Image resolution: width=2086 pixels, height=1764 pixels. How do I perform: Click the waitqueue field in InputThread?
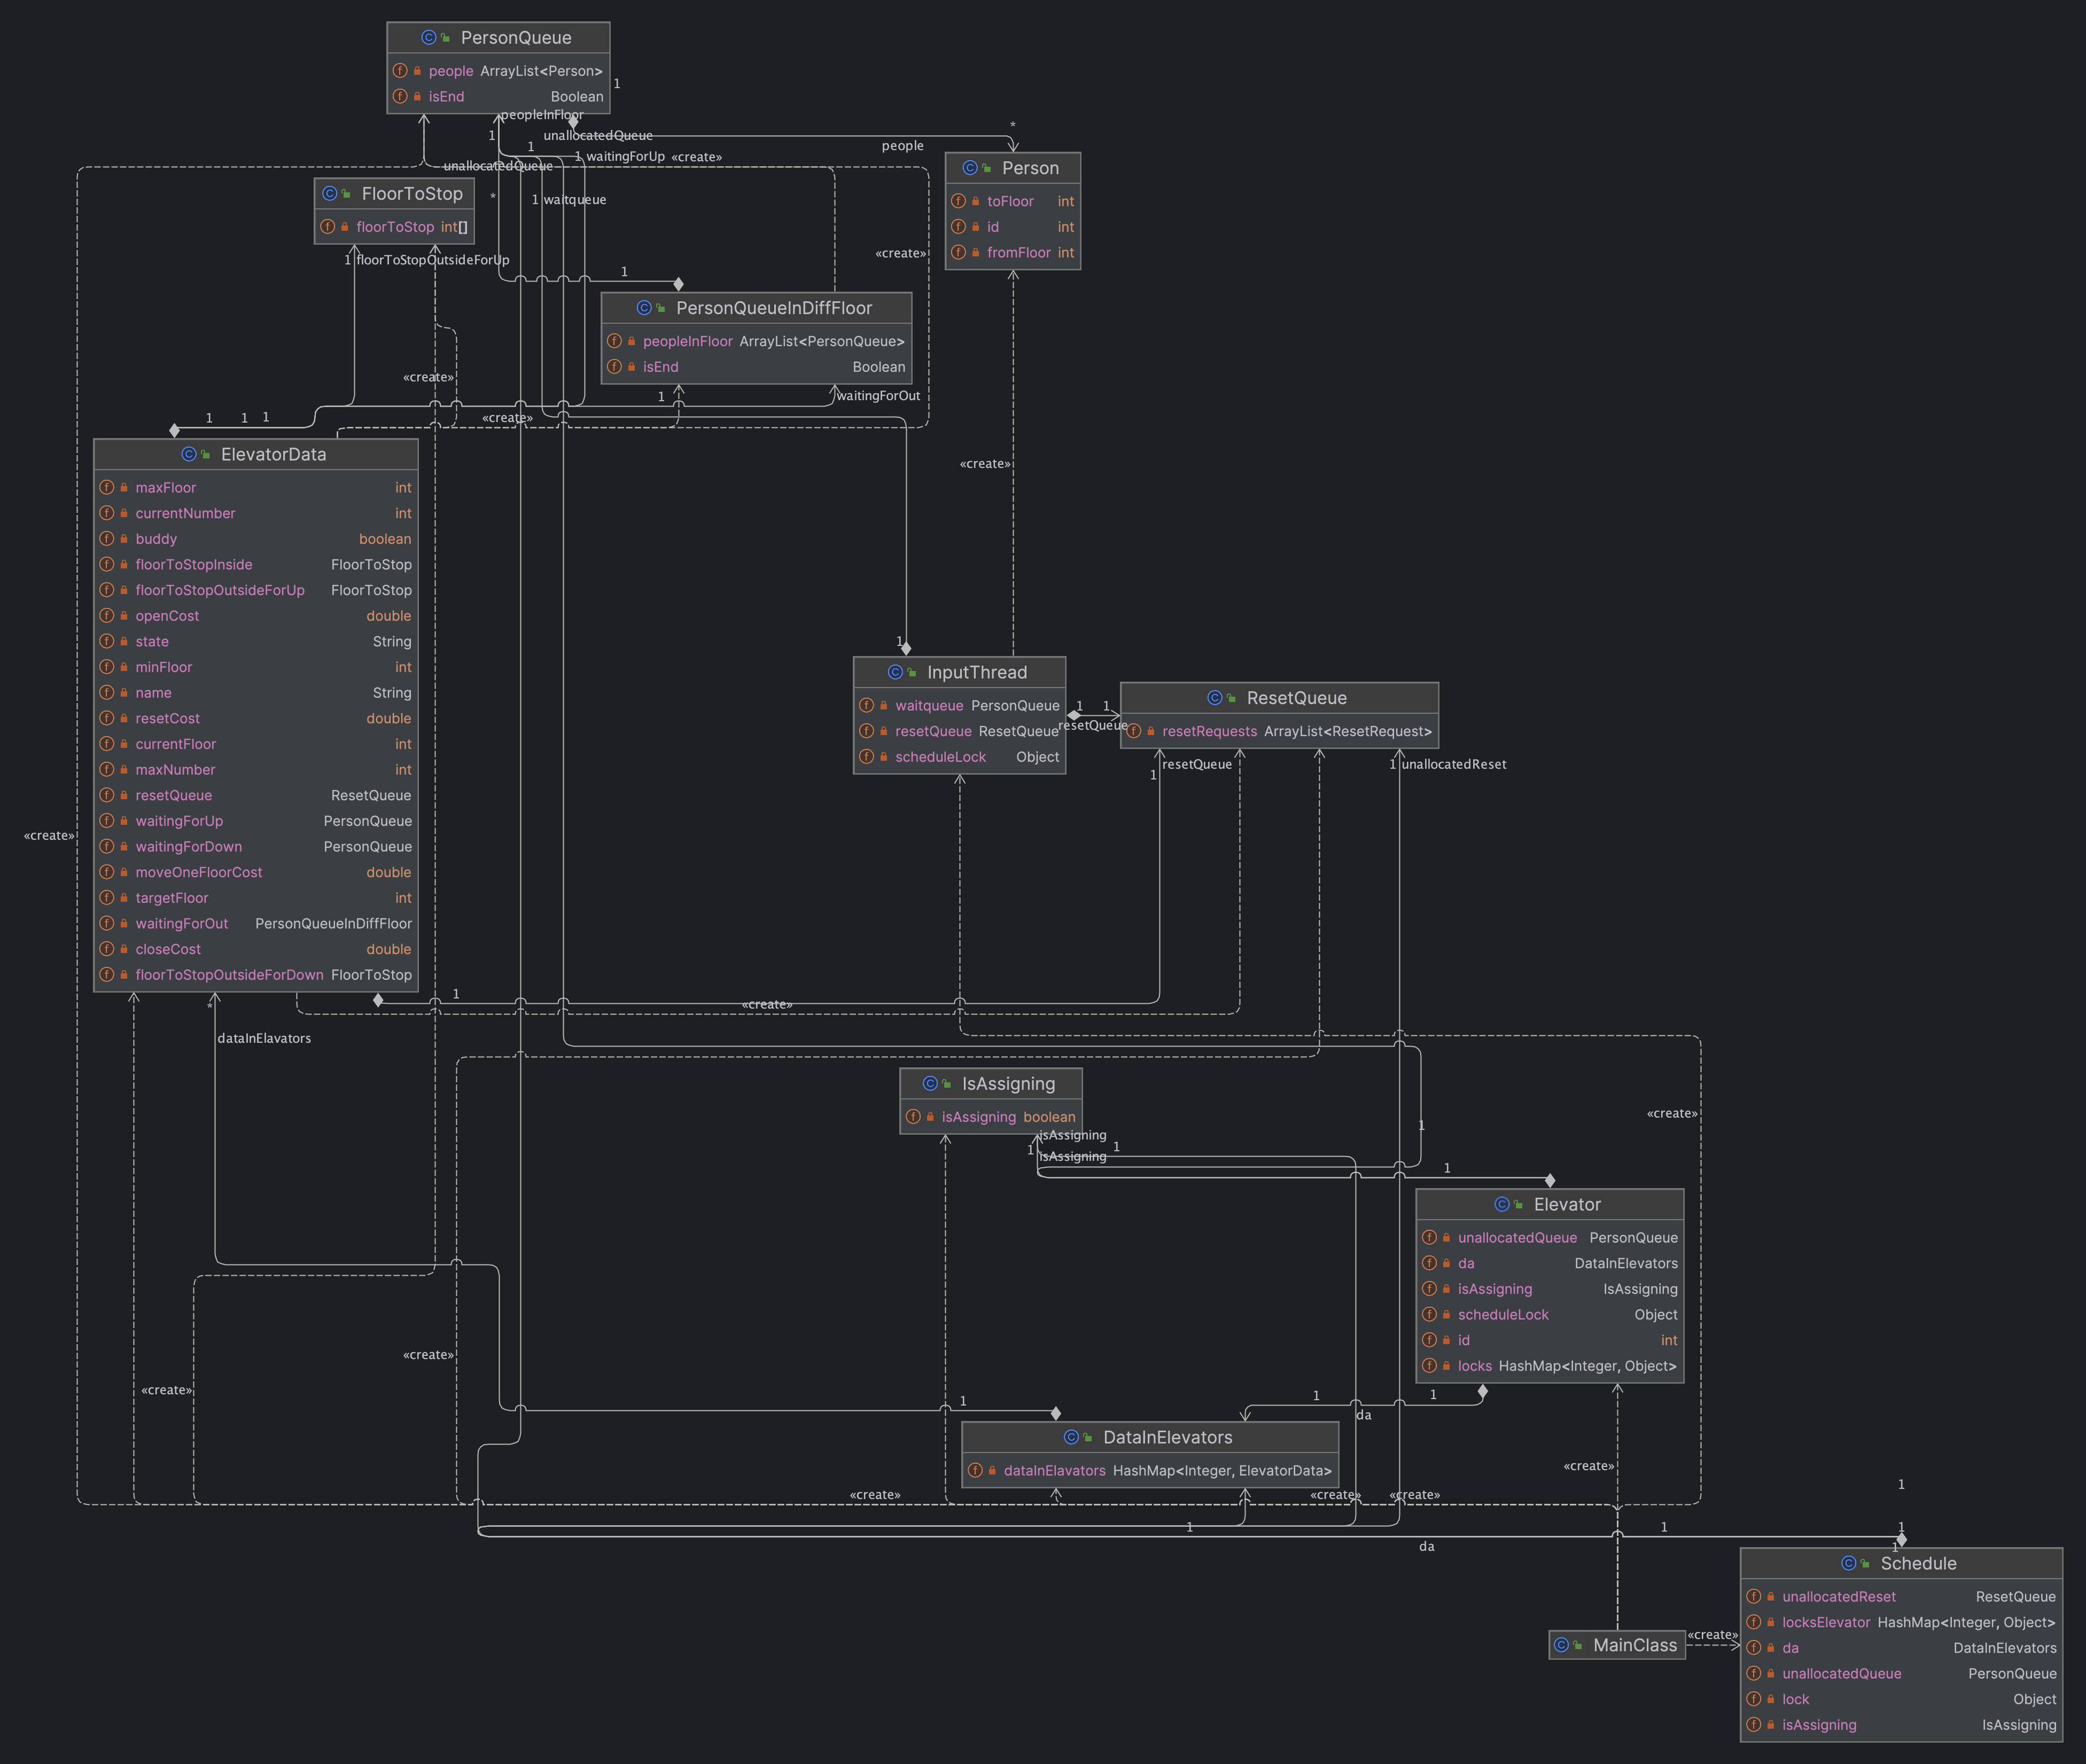[959, 705]
